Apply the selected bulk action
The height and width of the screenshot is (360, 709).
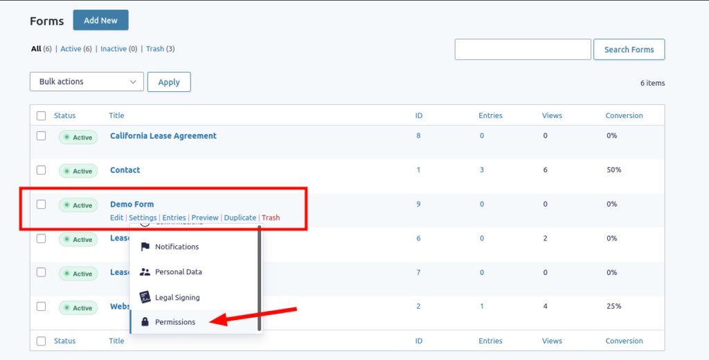coord(169,82)
